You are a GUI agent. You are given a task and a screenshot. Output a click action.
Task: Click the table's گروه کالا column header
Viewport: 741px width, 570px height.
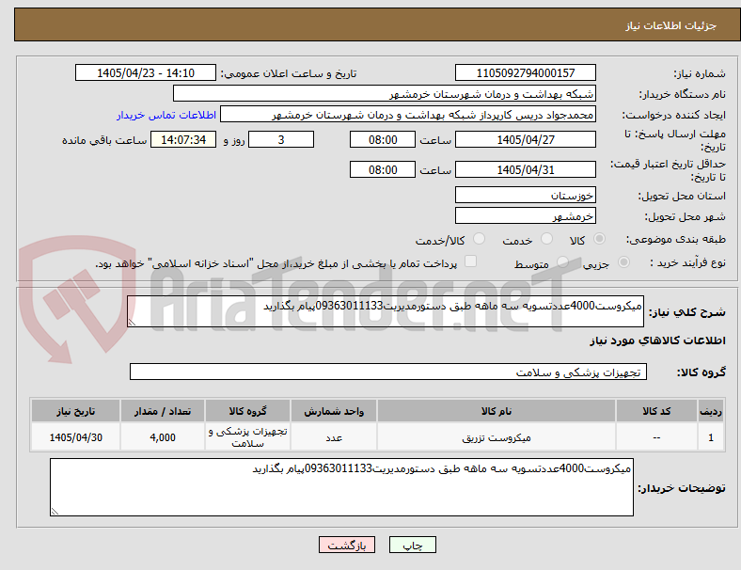(247, 411)
